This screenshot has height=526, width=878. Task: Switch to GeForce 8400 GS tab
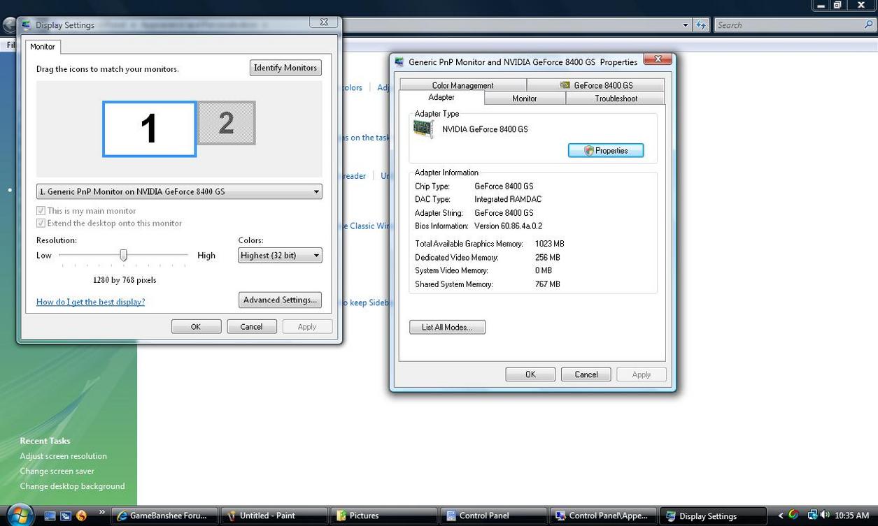pyautogui.click(x=595, y=85)
